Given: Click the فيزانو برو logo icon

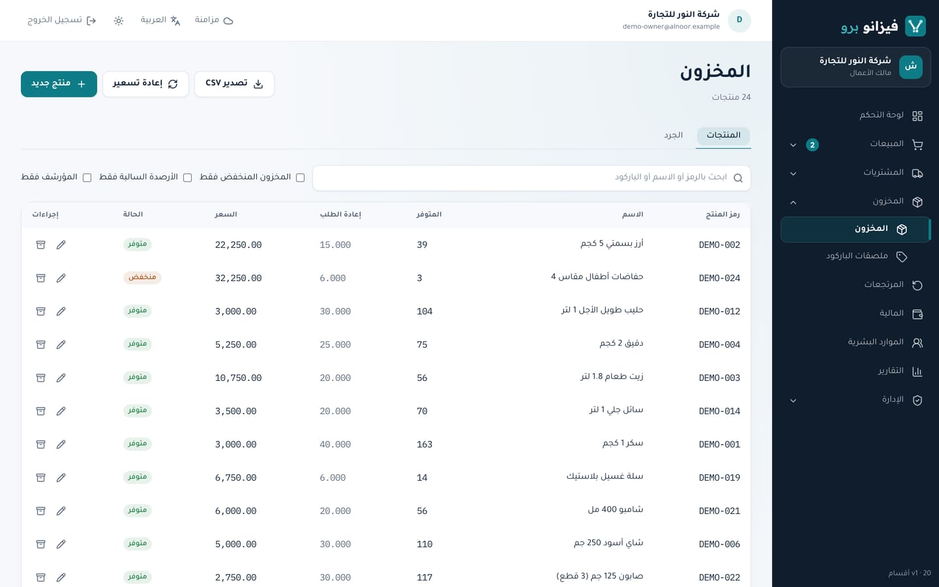Looking at the screenshot, I should coord(916,26).
